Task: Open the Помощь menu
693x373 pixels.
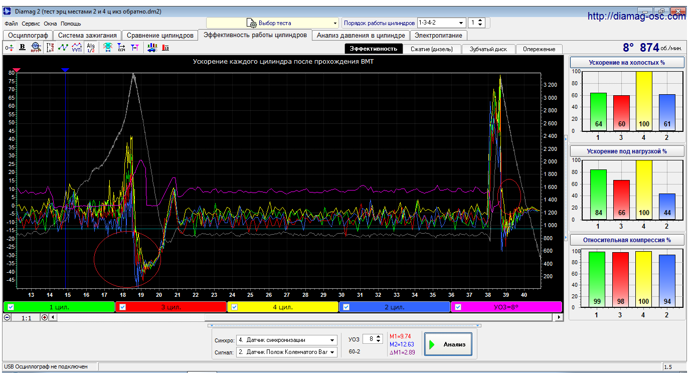Action: [71, 24]
